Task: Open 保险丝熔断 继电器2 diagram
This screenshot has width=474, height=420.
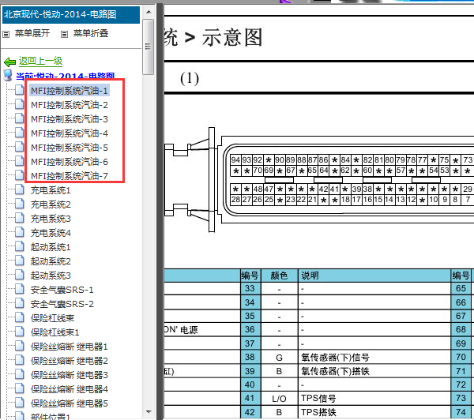Action: (x=70, y=361)
